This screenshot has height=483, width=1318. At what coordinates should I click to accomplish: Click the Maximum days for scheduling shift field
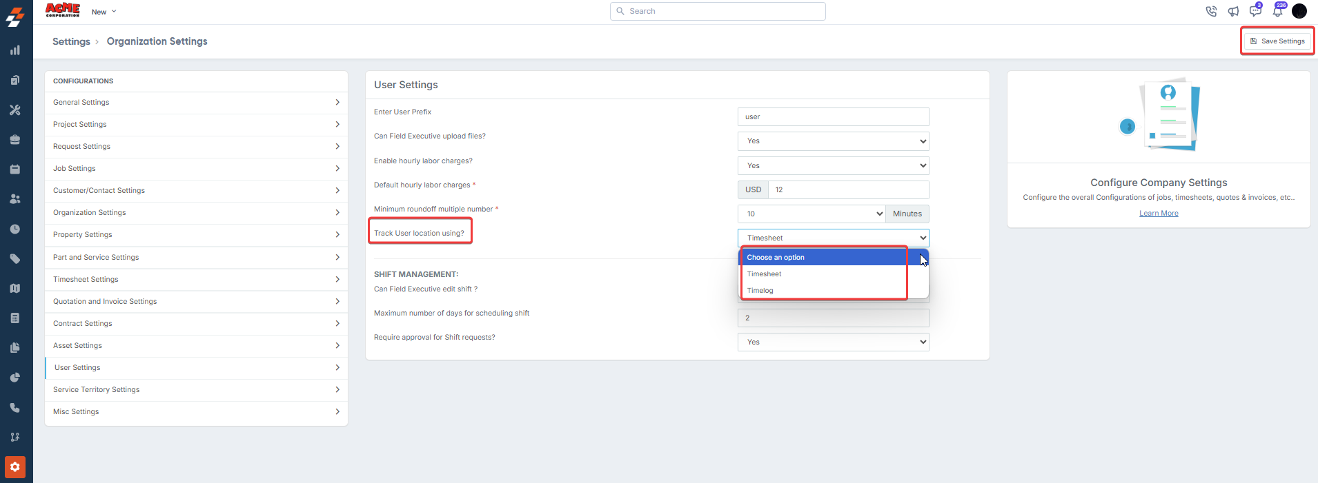coord(834,318)
